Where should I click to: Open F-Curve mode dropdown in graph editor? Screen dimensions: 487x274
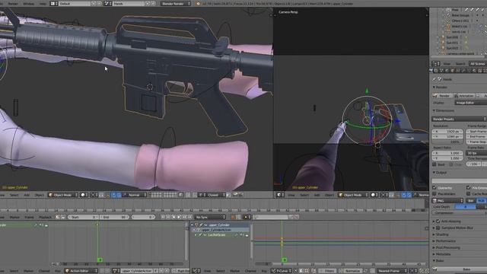point(281,271)
